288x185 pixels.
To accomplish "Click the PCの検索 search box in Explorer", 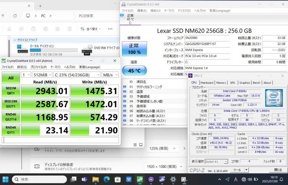I will (97, 16).
